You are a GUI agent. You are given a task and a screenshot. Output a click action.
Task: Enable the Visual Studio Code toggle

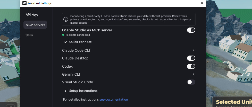tap(191, 82)
